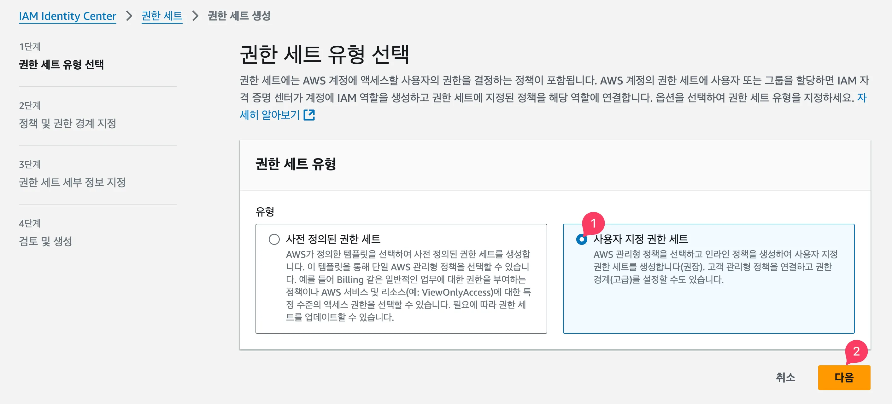Go to the 권한 세트 breadcrumb link
Viewport: 892px width, 404px height.
tap(162, 16)
